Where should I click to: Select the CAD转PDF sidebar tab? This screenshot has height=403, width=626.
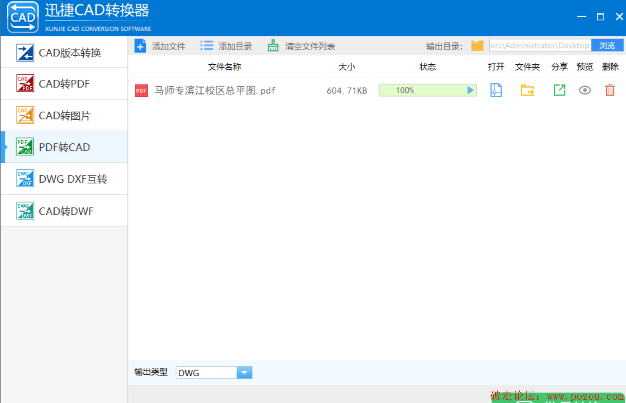64,84
